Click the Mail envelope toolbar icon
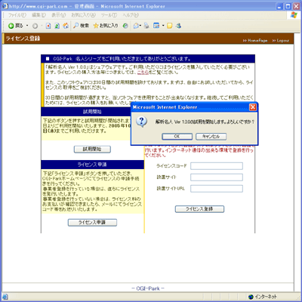This screenshot has height=302, width=302. pyautogui.click(x=136, y=26)
